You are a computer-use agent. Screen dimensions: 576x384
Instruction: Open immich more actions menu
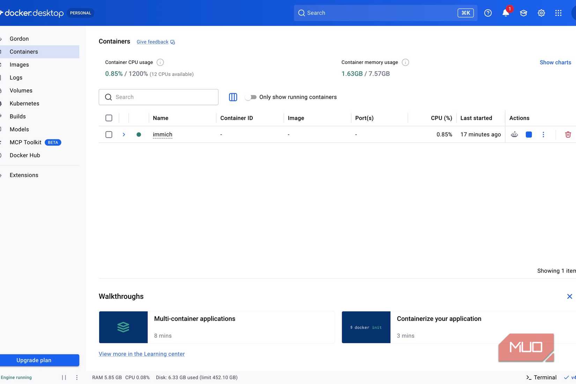(x=543, y=134)
